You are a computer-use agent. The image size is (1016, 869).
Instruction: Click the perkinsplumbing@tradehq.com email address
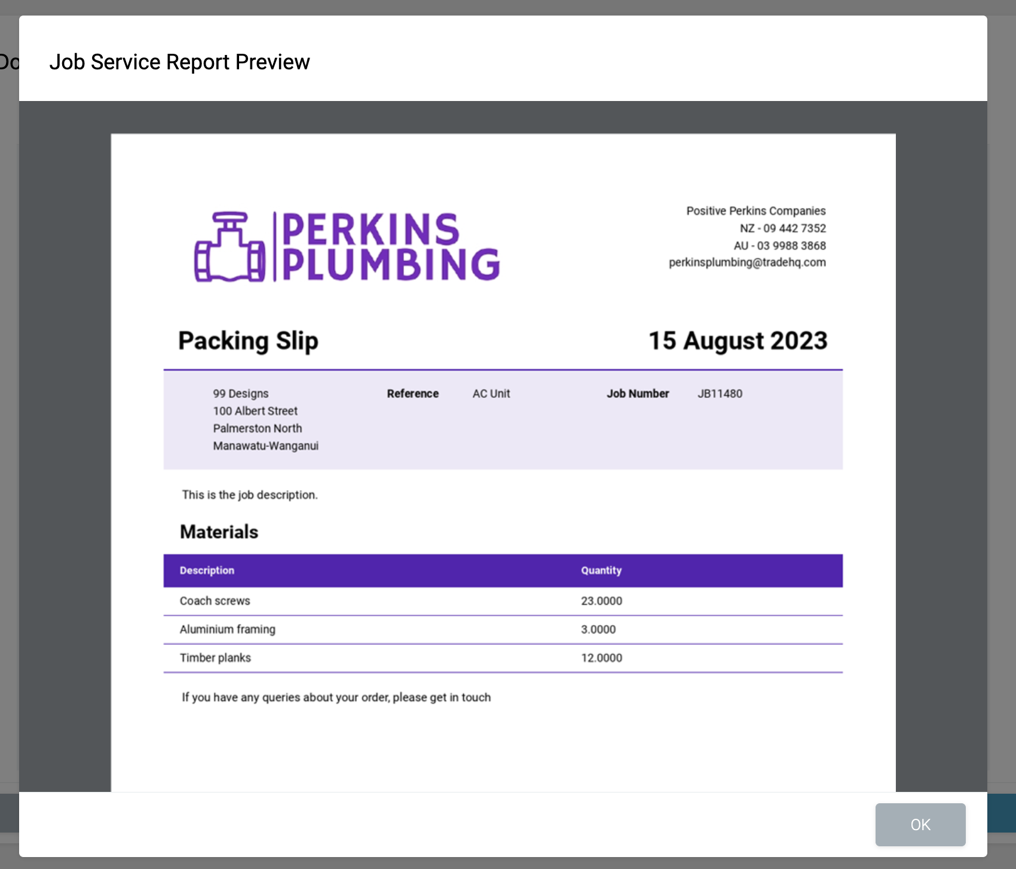tap(747, 262)
